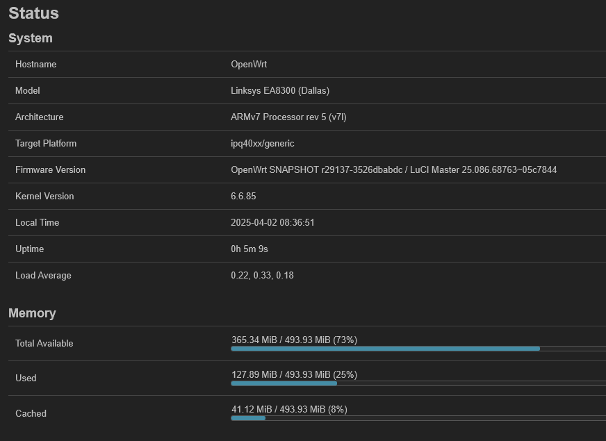Select the System section heading
This screenshot has height=441, width=606.
[31, 38]
